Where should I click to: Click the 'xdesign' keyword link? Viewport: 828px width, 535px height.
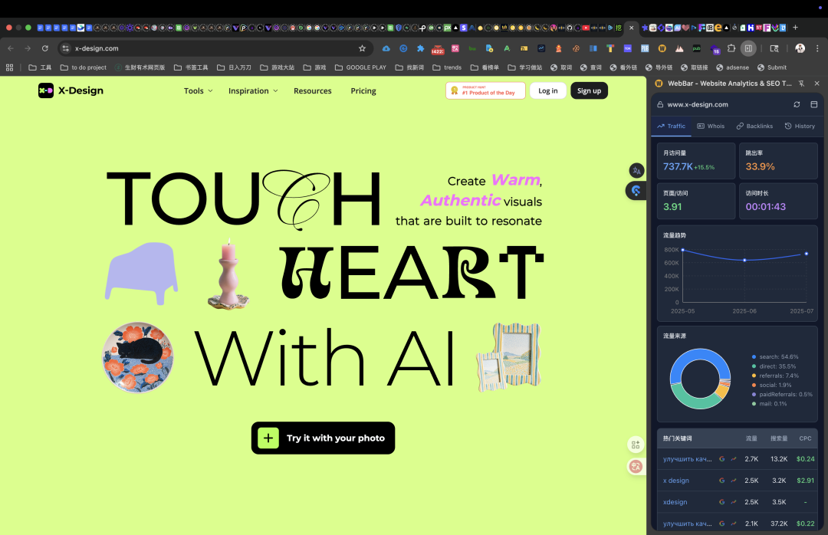point(675,502)
